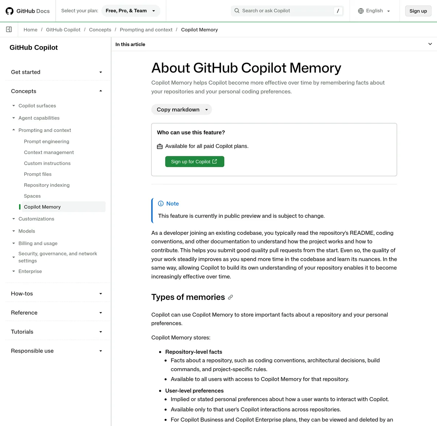Expand Security, governance, and network settings
Image resolution: width=437 pixels, height=426 pixels.
point(13,257)
